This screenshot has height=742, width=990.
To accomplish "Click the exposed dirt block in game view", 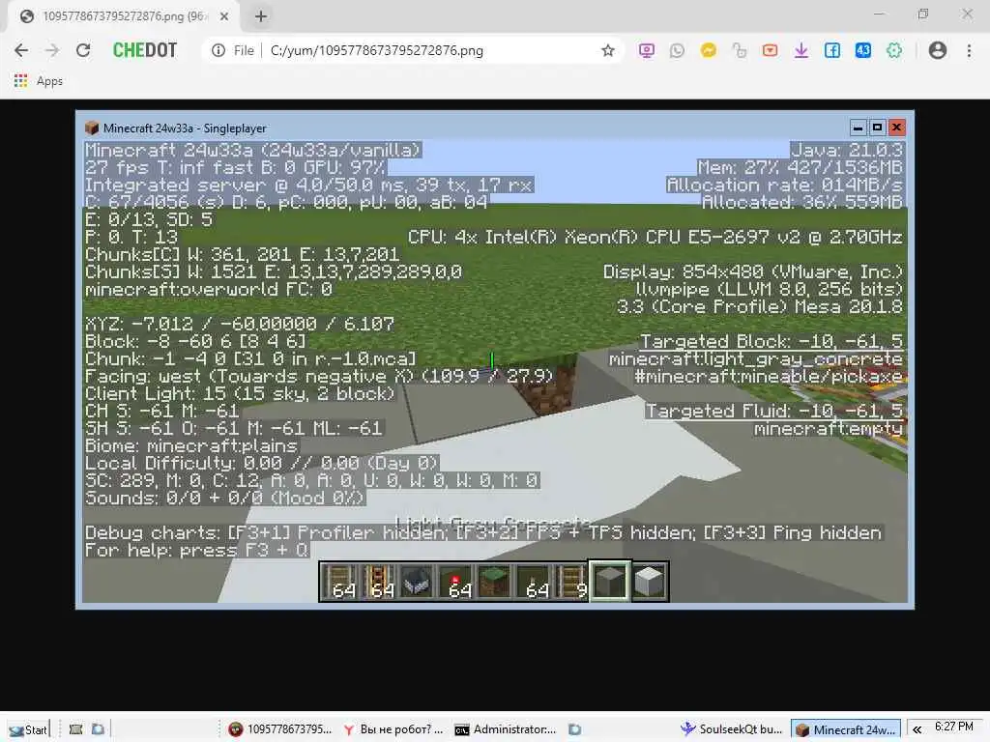I will click(x=547, y=388).
